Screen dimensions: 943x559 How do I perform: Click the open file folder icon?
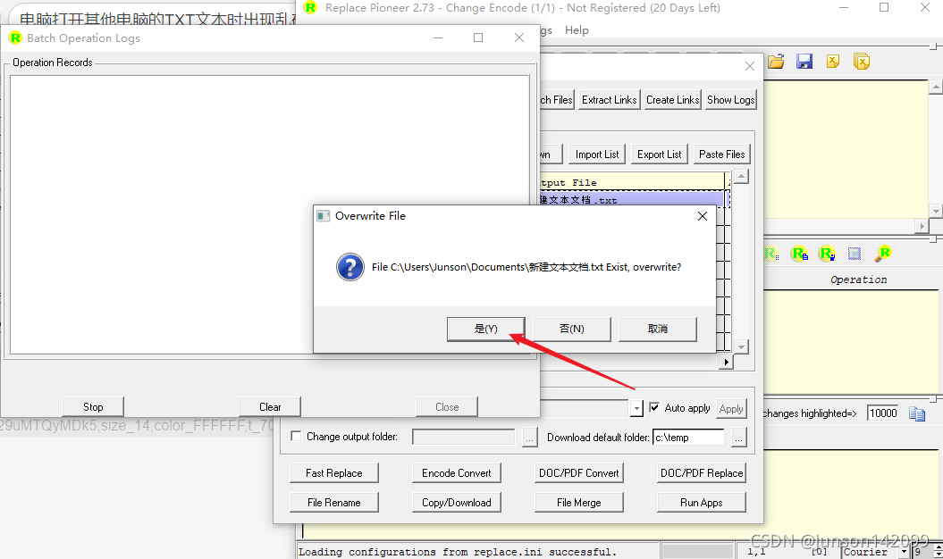(777, 62)
